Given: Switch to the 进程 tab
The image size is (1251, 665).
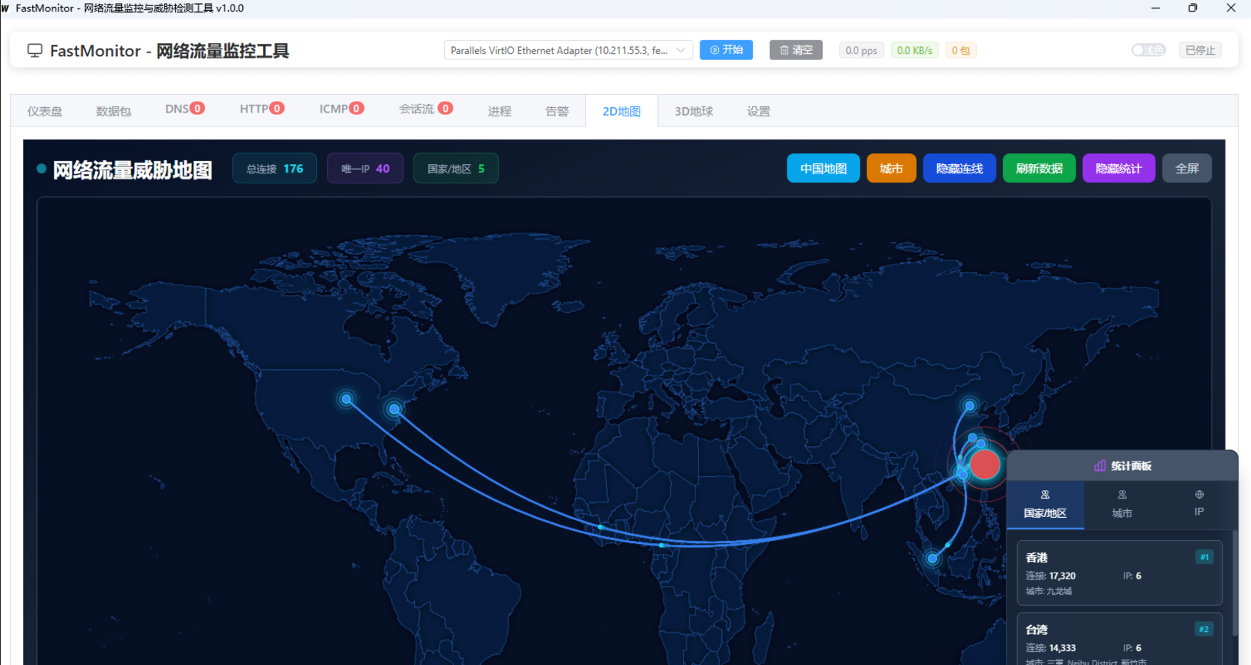Looking at the screenshot, I should (x=499, y=111).
